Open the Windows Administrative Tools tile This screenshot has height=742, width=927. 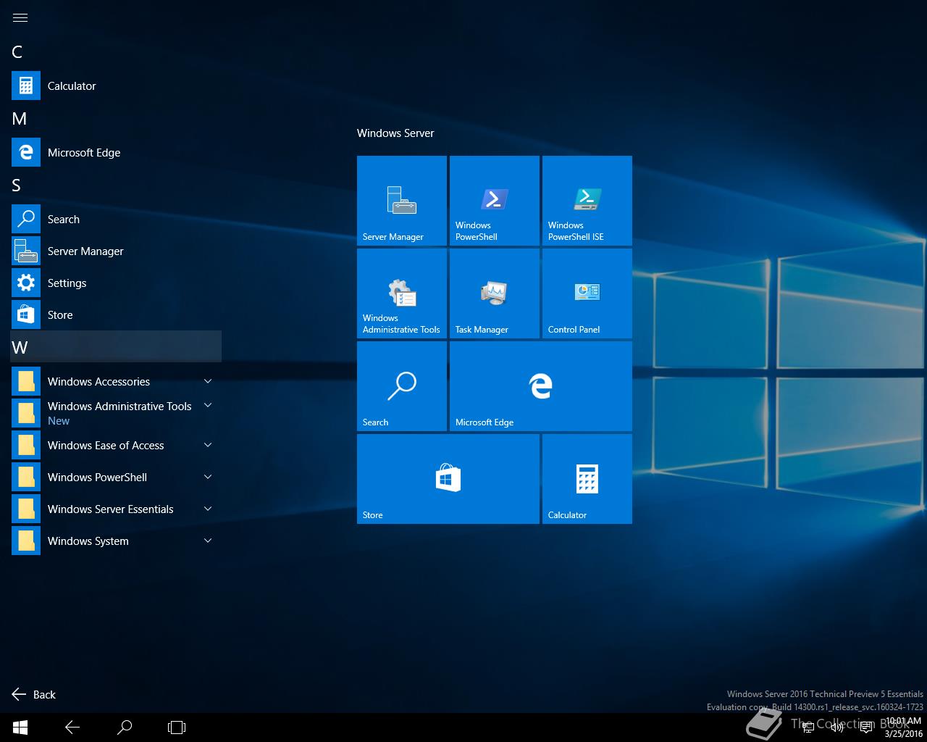point(402,293)
